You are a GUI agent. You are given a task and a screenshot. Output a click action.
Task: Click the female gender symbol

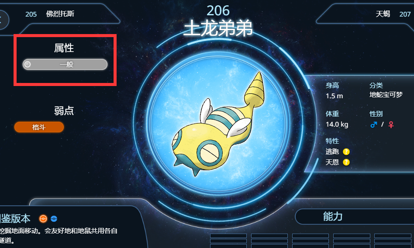click(x=391, y=124)
